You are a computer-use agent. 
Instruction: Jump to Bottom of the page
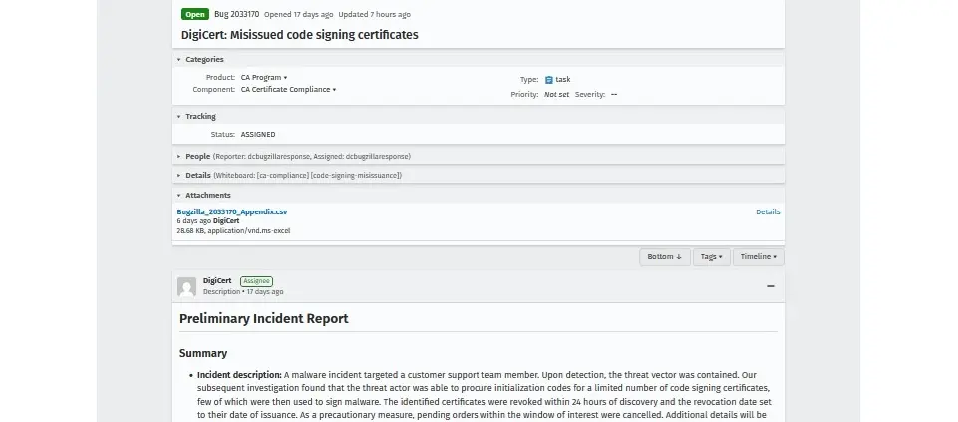[665, 256]
